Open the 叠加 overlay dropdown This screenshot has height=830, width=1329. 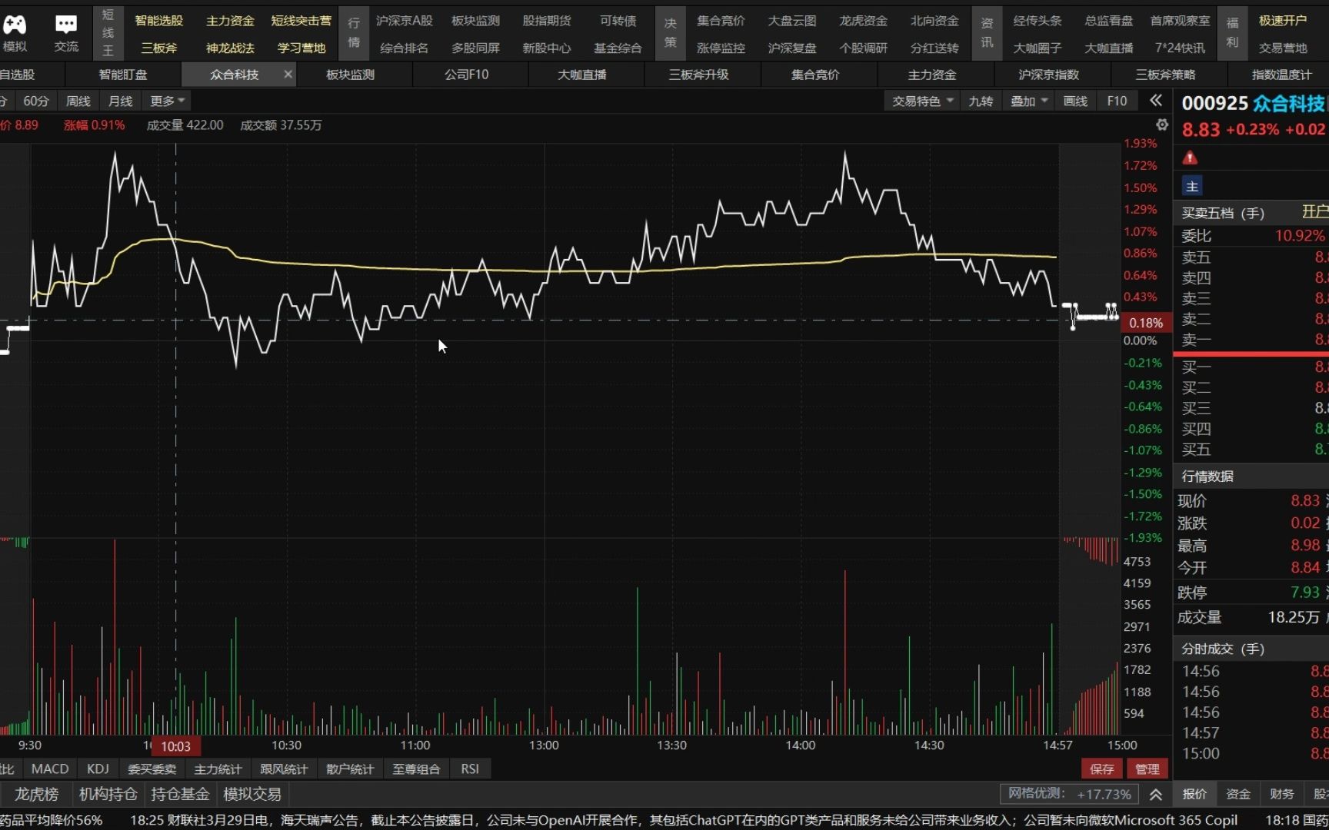click(1028, 101)
